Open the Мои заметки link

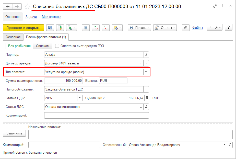point(52,17)
